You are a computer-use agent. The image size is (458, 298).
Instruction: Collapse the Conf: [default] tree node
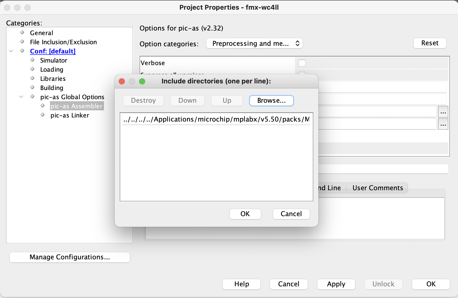point(11,51)
